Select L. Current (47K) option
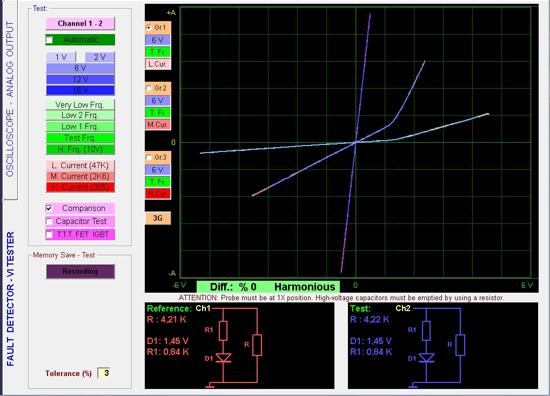Viewport: 550px width, 396px height. coord(80,165)
